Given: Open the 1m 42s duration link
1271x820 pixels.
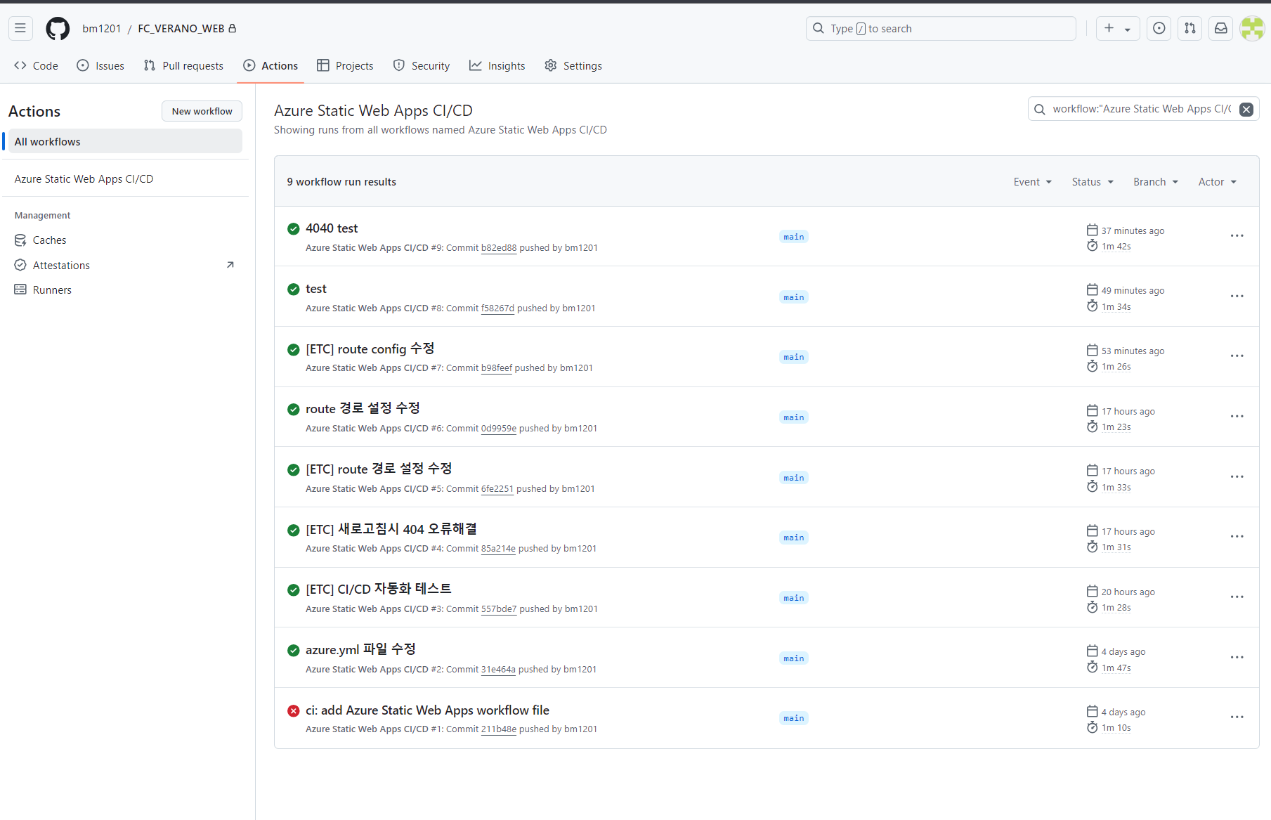Looking at the screenshot, I should [1116, 247].
